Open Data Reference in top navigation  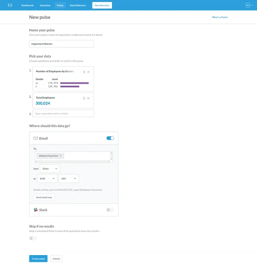[x=78, y=5]
